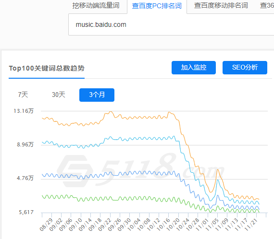This screenshot has width=274, height=239.
Task: Click the 09/22 date label
Action: (105, 225)
